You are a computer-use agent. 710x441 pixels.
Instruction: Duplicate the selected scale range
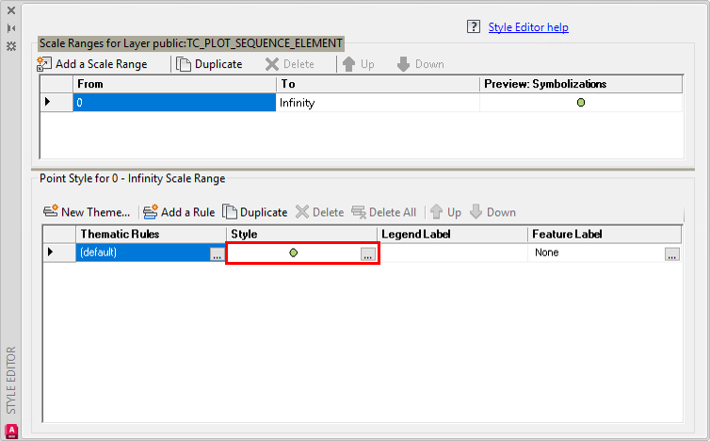point(209,64)
